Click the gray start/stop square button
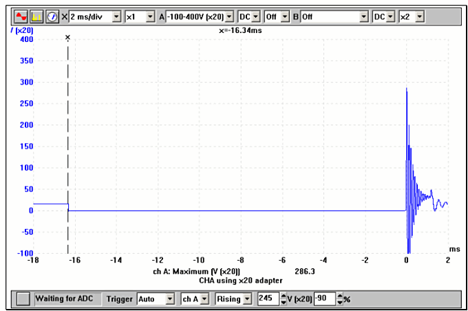Image resolution: width=468 pixels, height=311 pixels. pos(24,299)
